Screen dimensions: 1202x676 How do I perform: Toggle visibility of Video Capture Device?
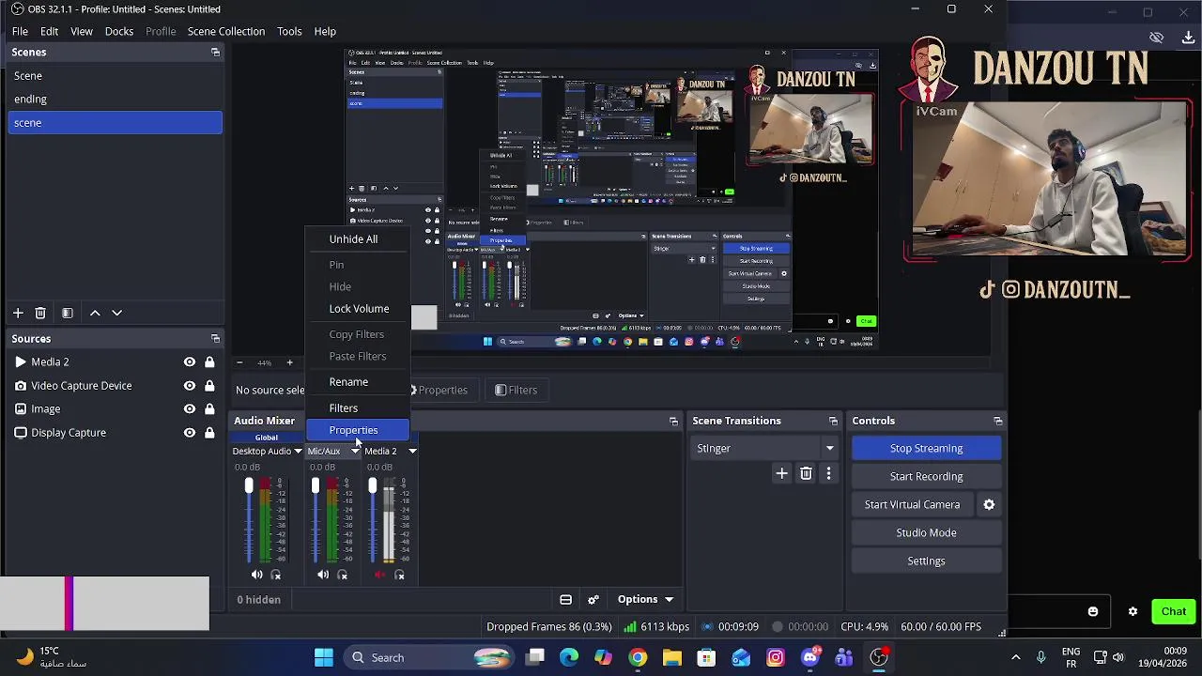tap(190, 386)
